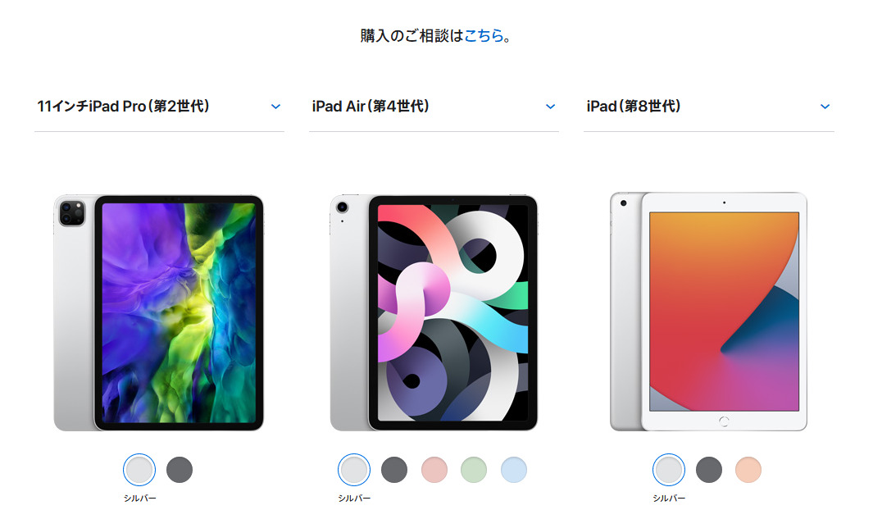Click the シルバー label under iPad Air

pos(354,499)
